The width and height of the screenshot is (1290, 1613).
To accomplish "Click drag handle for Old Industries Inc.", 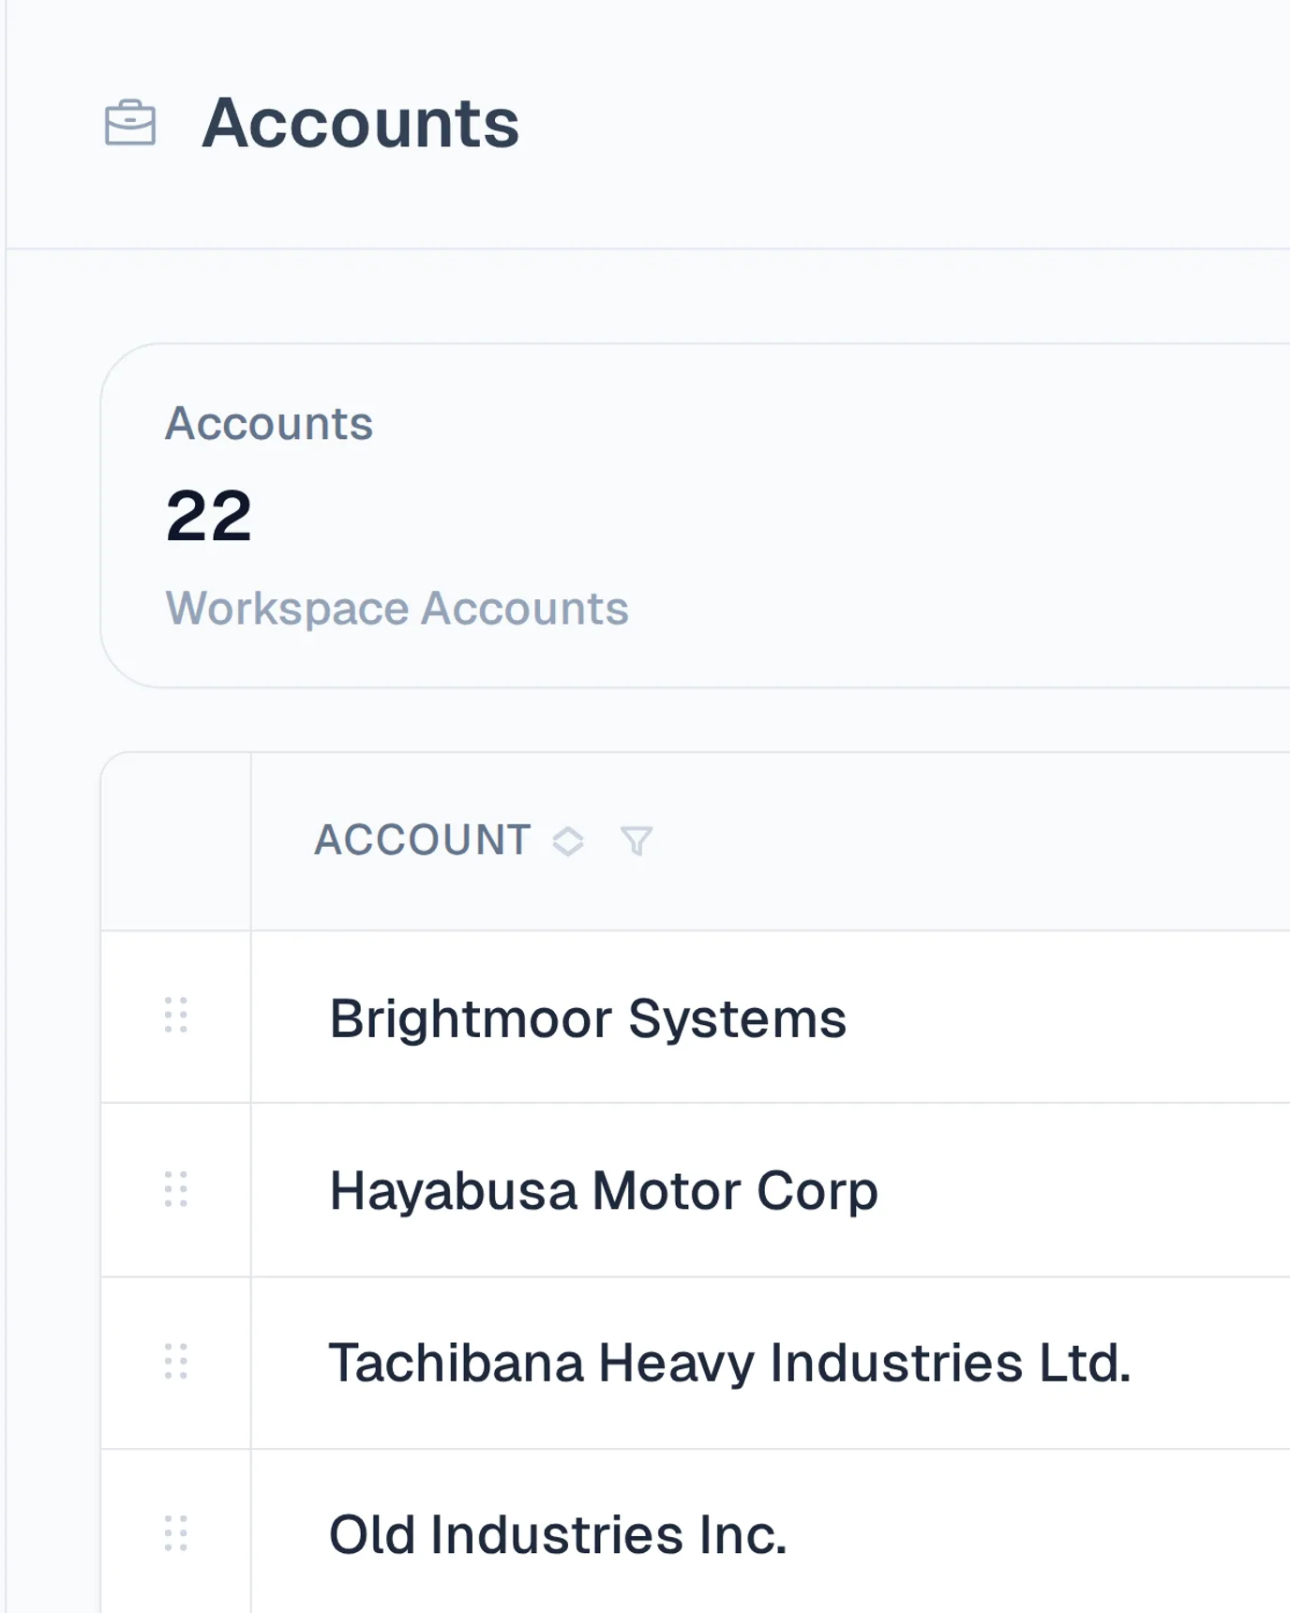I will coord(176,1534).
